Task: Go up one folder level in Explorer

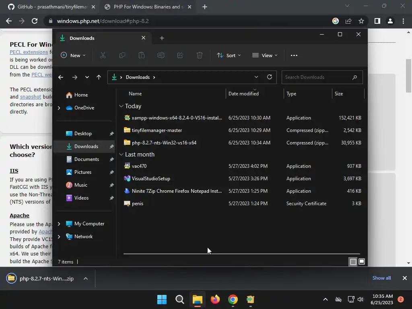Action: (x=99, y=77)
